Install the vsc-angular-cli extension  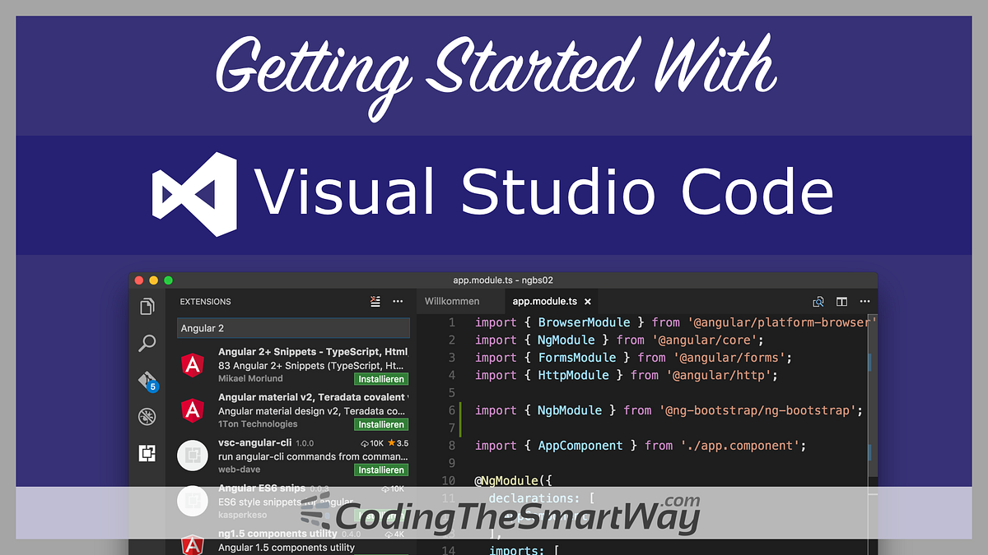click(381, 469)
